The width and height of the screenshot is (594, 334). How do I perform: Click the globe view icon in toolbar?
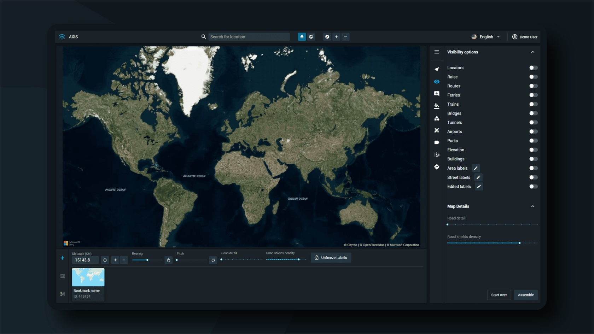pyautogui.click(x=311, y=37)
